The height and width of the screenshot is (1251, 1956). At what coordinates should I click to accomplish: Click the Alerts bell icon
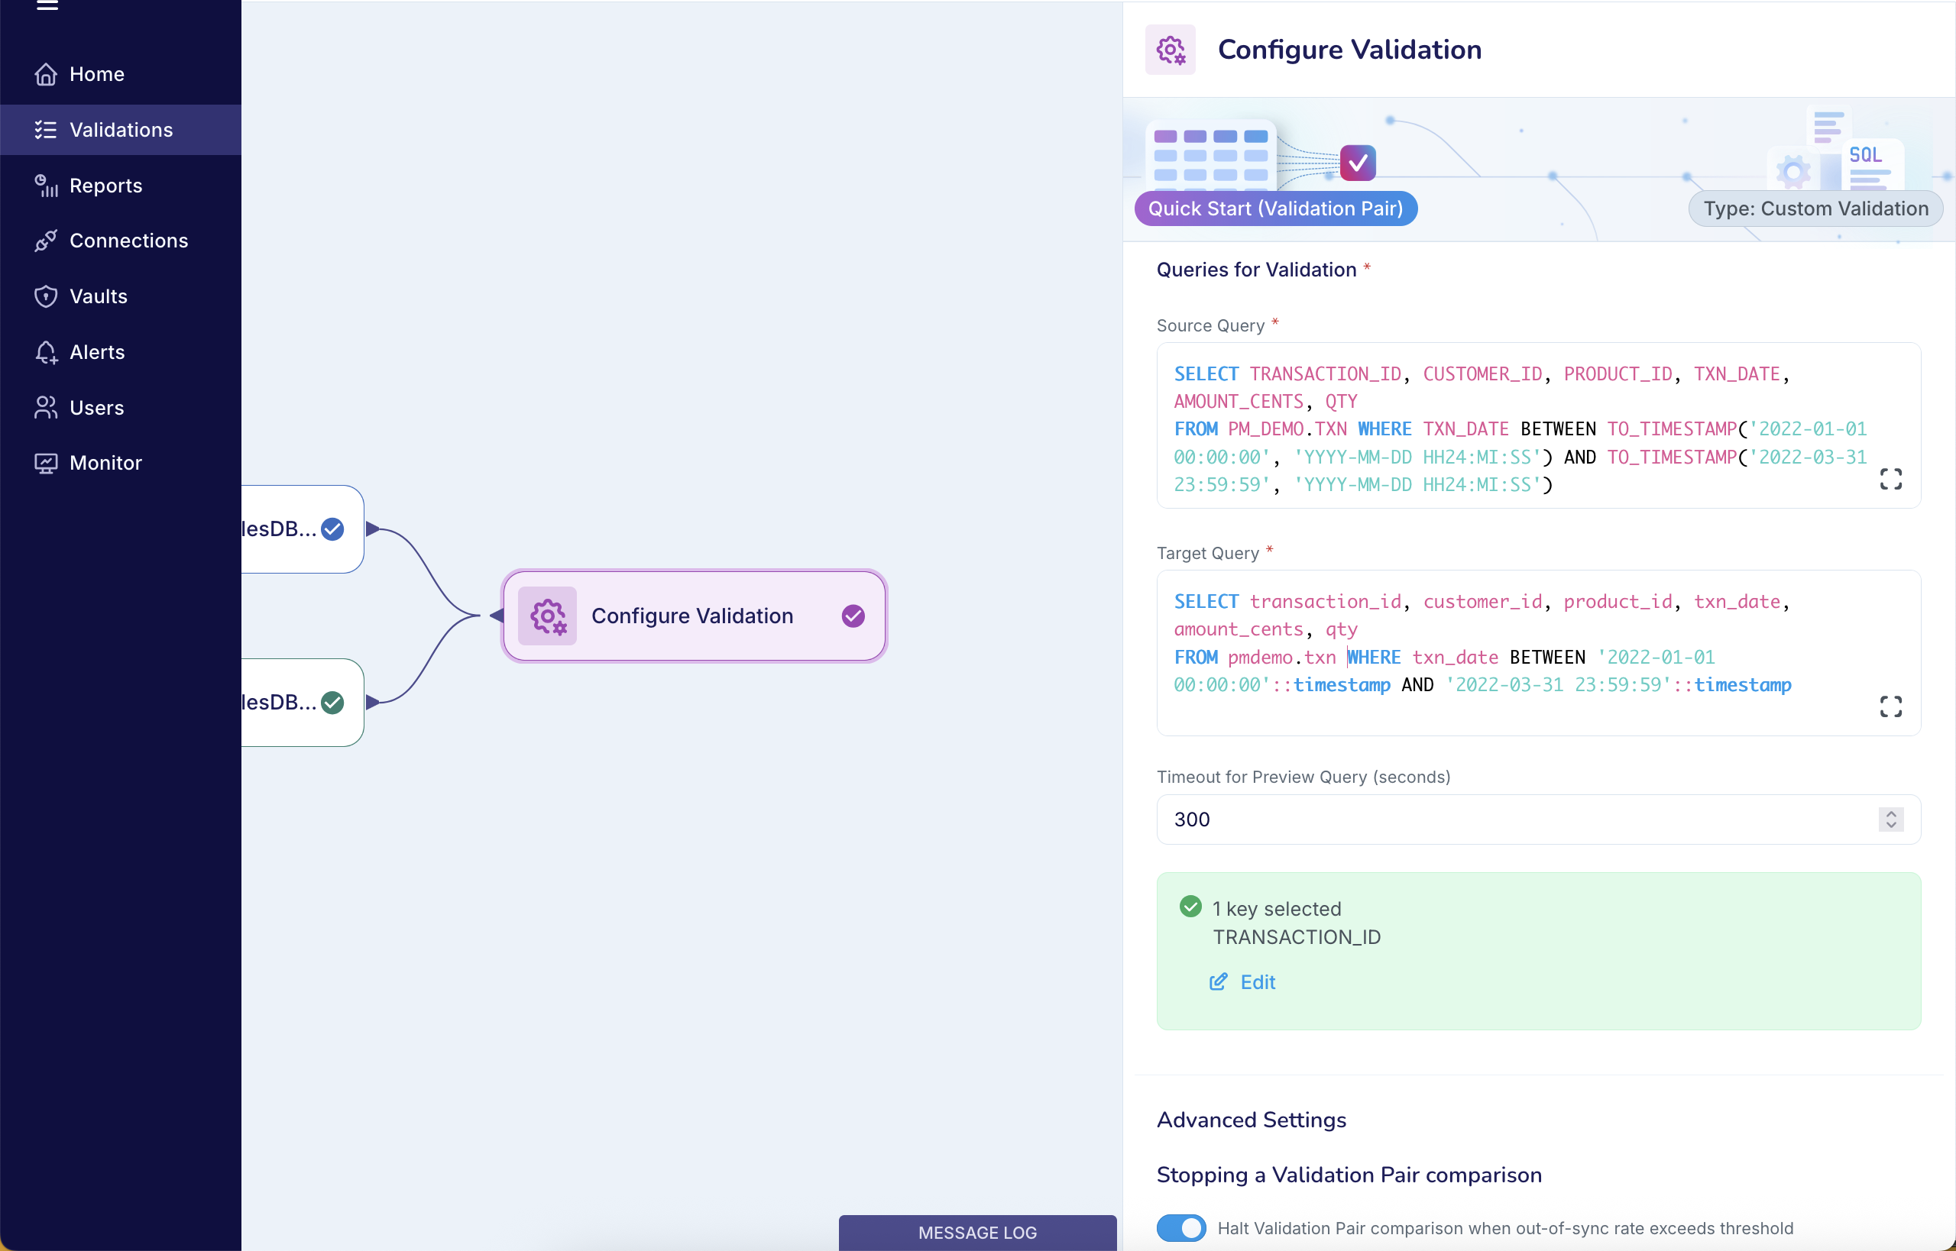46,352
